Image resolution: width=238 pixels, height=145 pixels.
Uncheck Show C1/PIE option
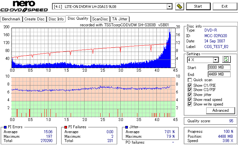[190, 85]
